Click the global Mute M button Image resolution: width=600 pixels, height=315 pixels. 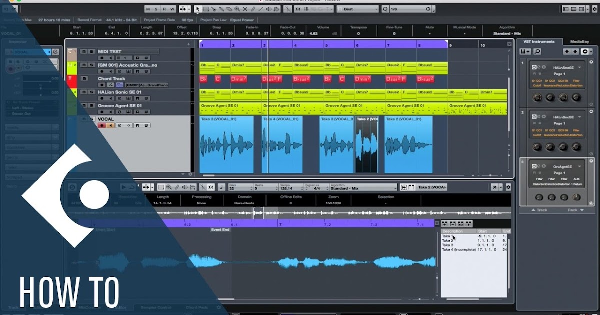tap(148, 9)
